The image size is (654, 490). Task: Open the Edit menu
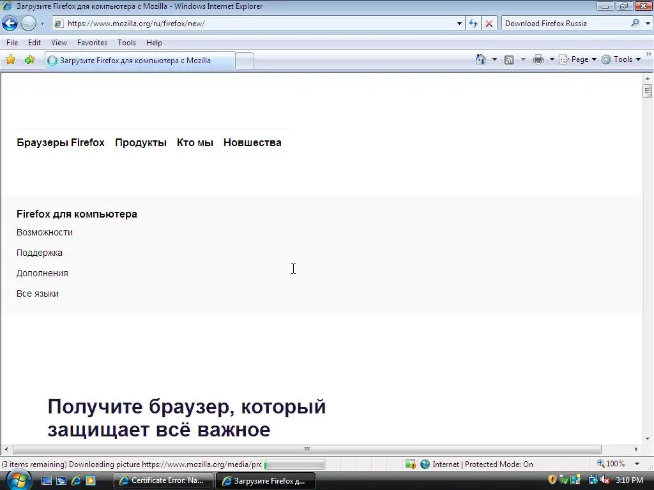click(x=34, y=43)
